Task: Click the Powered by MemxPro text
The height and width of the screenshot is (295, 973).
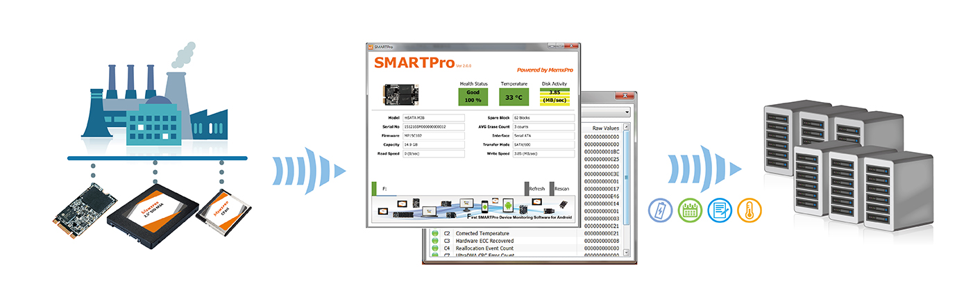Action: point(545,70)
